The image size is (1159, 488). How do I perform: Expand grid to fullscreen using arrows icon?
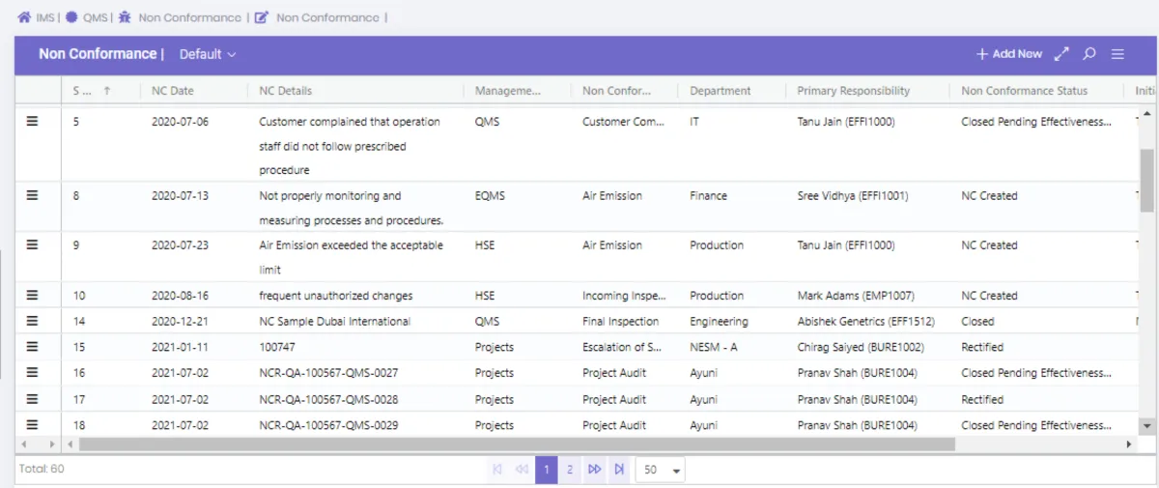(x=1061, y=54)
